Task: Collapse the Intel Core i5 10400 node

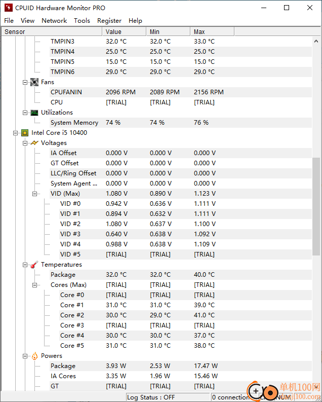Action: (15, 133)
